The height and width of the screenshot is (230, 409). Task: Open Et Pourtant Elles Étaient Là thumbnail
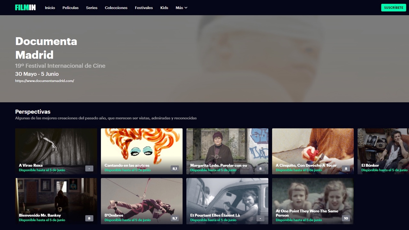[x=228, y=201]
